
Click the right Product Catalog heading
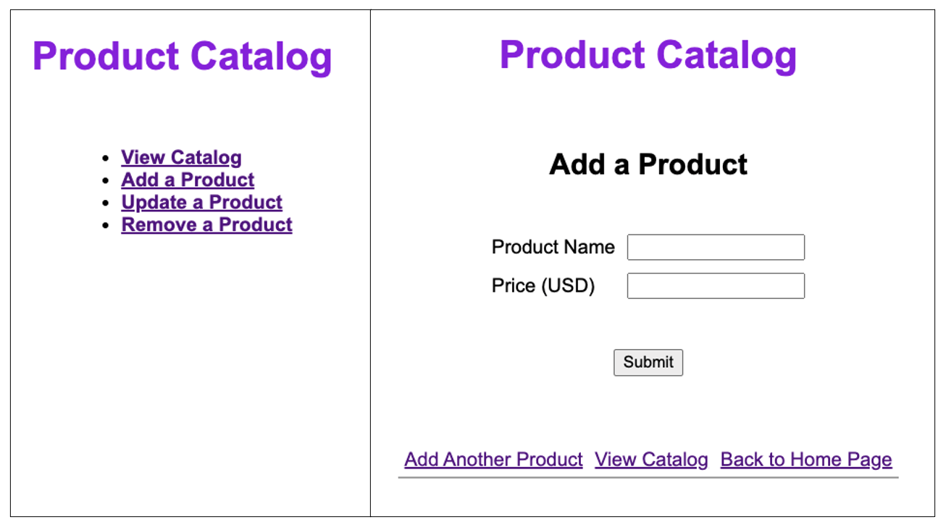pyautogui.click(x=648, y=54)
